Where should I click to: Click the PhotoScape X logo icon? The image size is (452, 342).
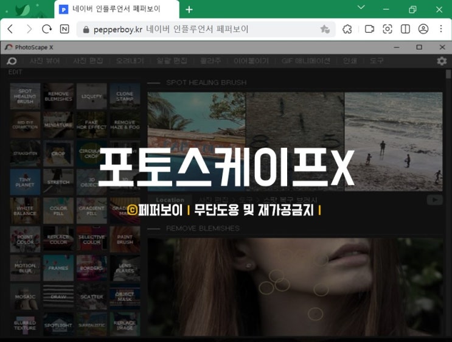(x=9, y=47)
